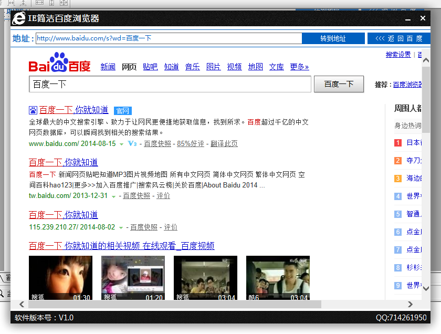Click the horizontal scrollbar thumb
This screenshot has width=441, height=334.
click(175, 304)
